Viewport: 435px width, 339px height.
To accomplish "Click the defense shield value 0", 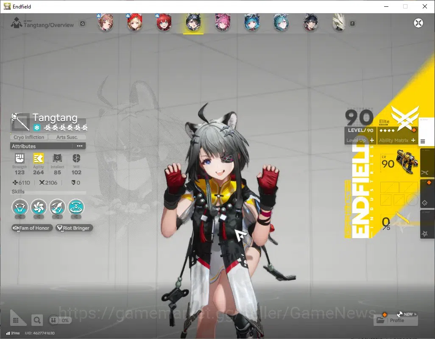I will (76, 183).
